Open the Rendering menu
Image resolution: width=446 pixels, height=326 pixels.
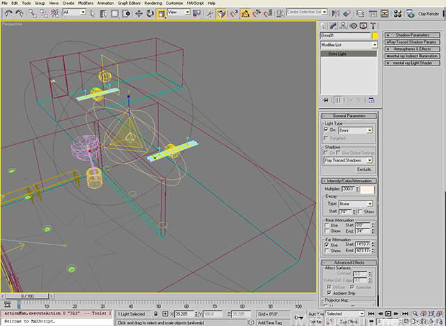153,3
